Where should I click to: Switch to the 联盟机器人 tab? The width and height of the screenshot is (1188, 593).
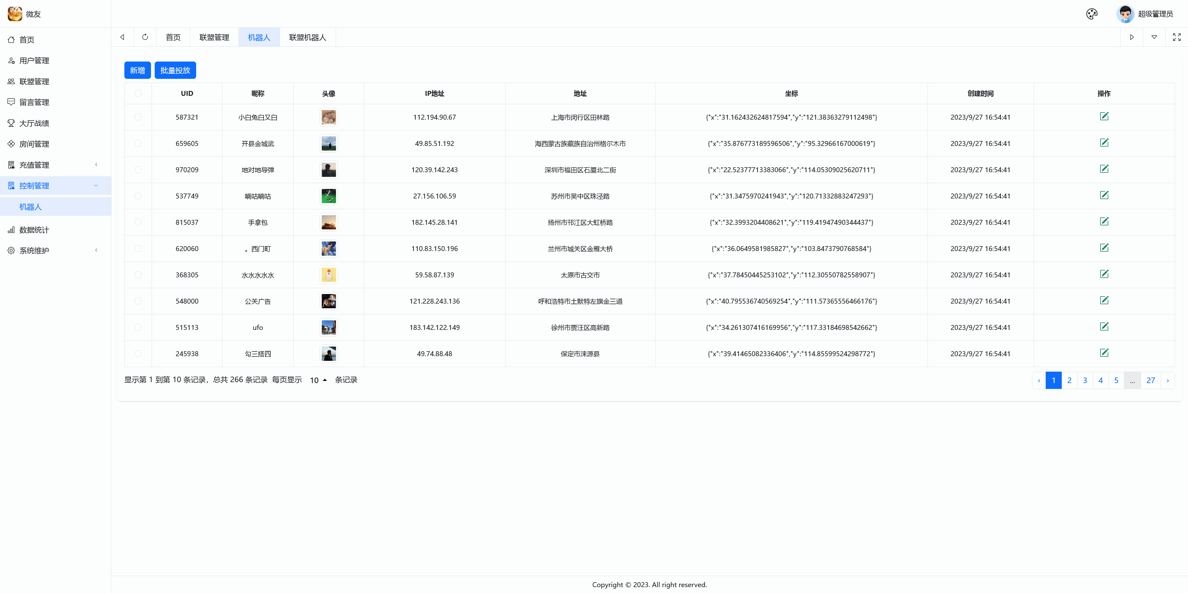tap(308, 37)
